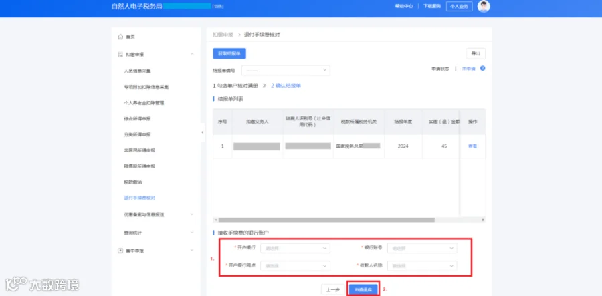The height and width of the screenshot is (296, 602).
Task: Click the table horizontal scrollbar
Action: (326, 220)
